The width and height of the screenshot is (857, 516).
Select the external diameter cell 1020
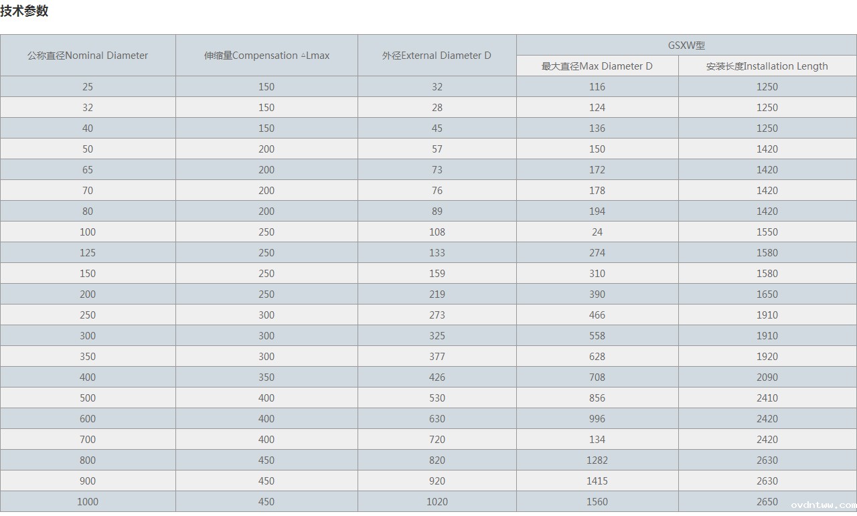[x=437, y=502]
